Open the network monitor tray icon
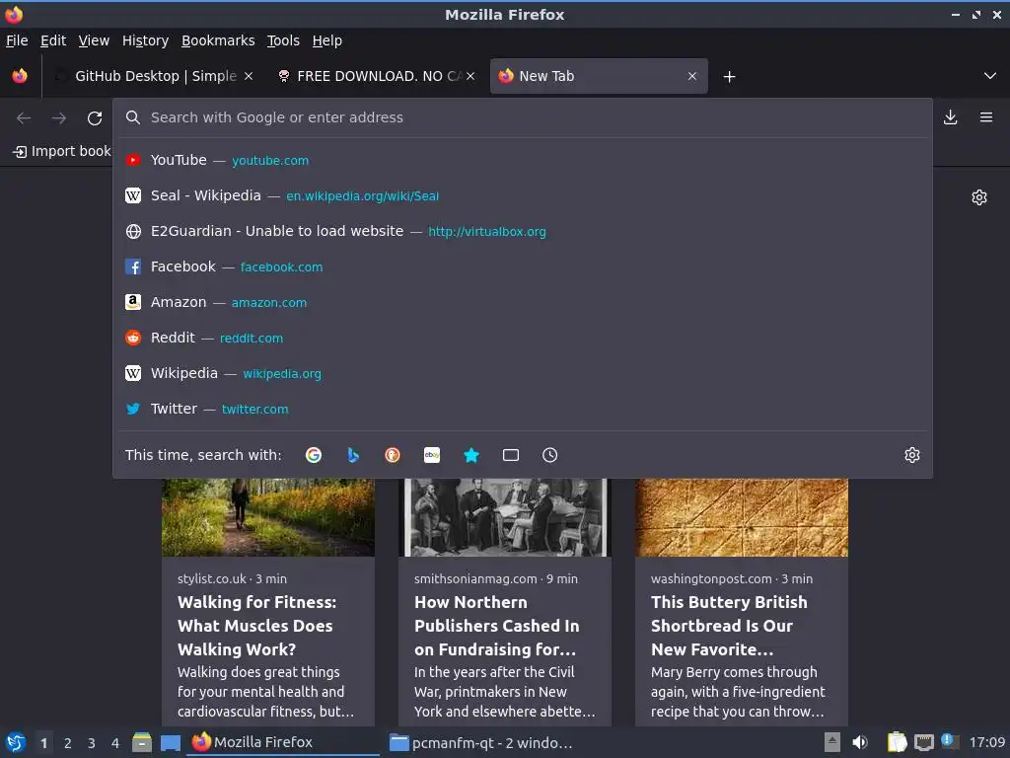Image resolution: width=1010 pixels, height=758 pixels. click(923, 743)
